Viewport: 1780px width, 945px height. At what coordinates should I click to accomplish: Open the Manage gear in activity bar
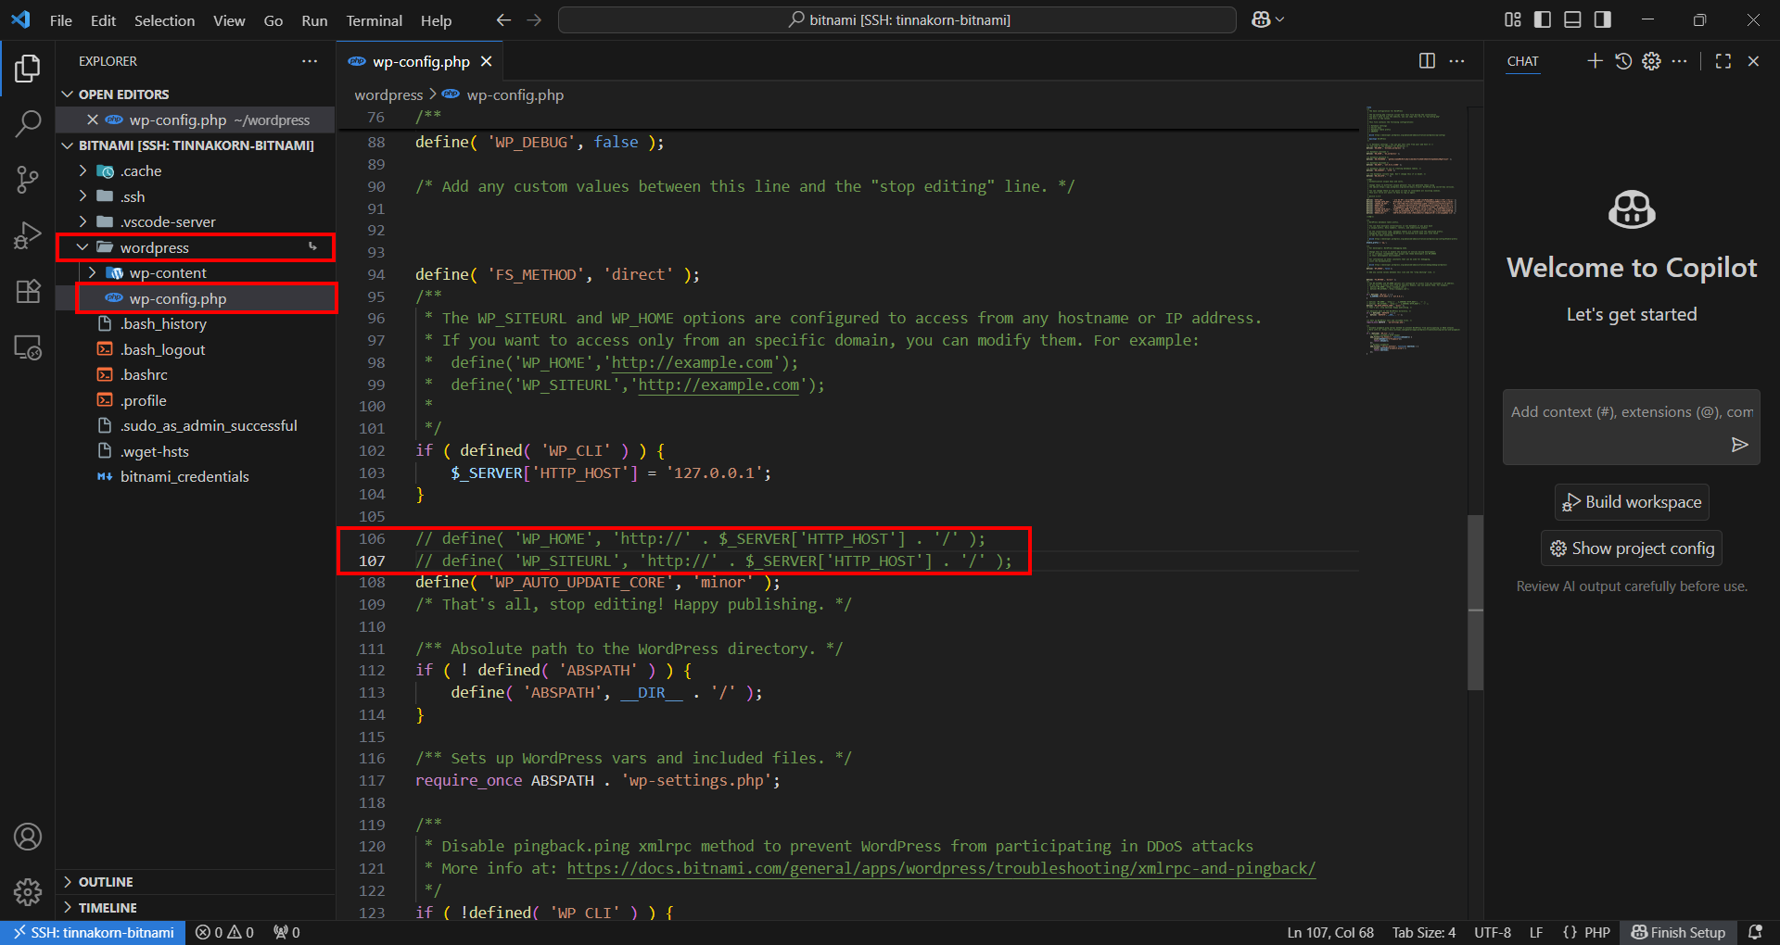[x=28, y=892]
